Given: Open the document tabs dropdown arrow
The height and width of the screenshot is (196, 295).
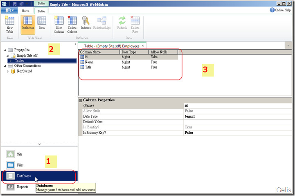Looking at the screenshot, I should (288, 46).
